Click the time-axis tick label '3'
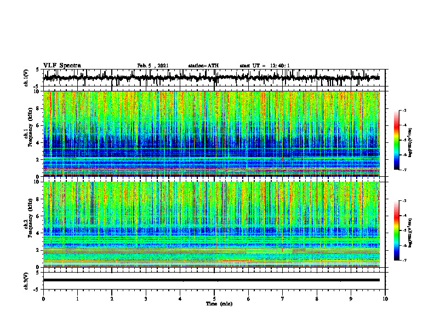The image size is (434, 335). [x=146, y=299]
